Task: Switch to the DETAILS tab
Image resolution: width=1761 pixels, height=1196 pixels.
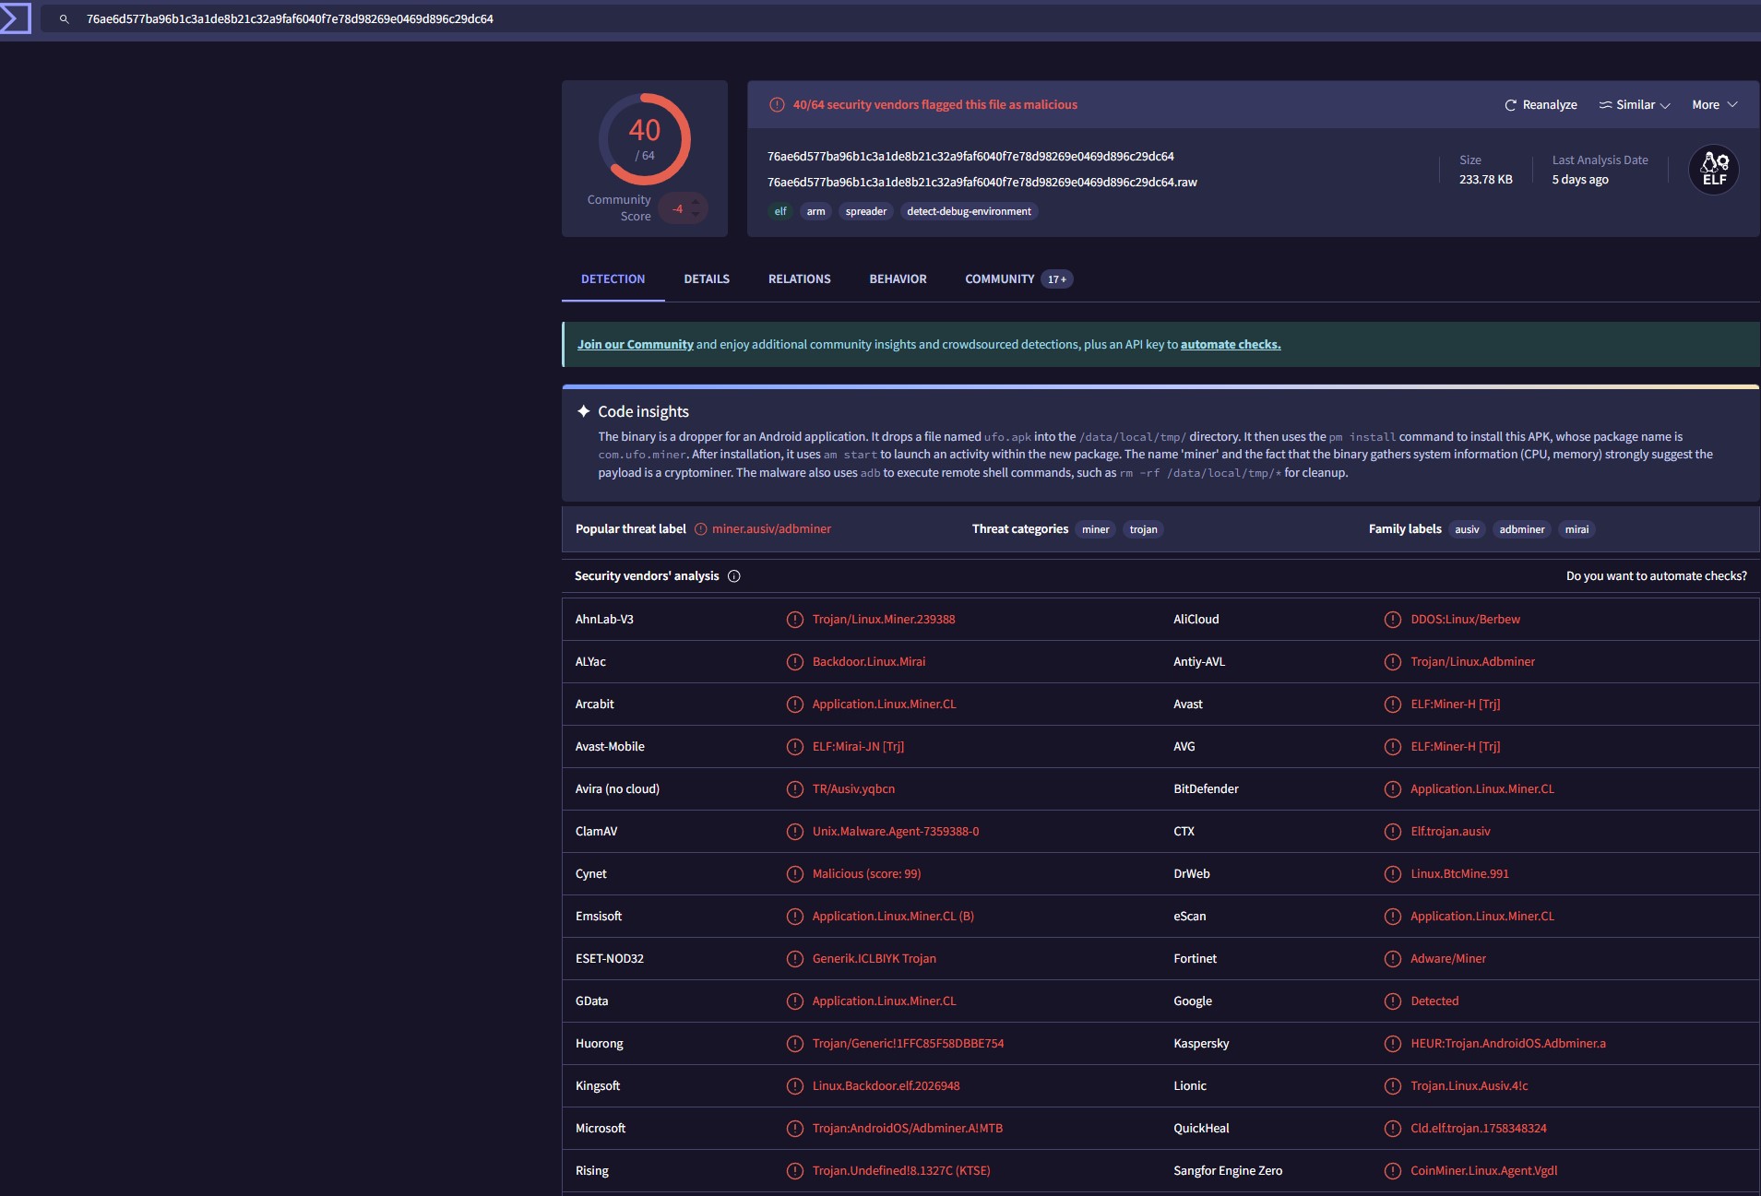Action: pos(707,279)
